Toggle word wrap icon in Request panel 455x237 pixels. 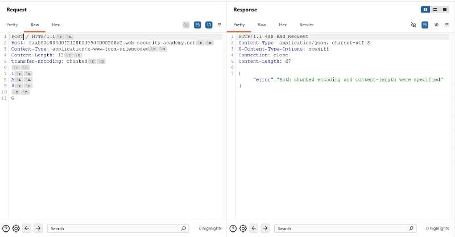tap(197, 24)
